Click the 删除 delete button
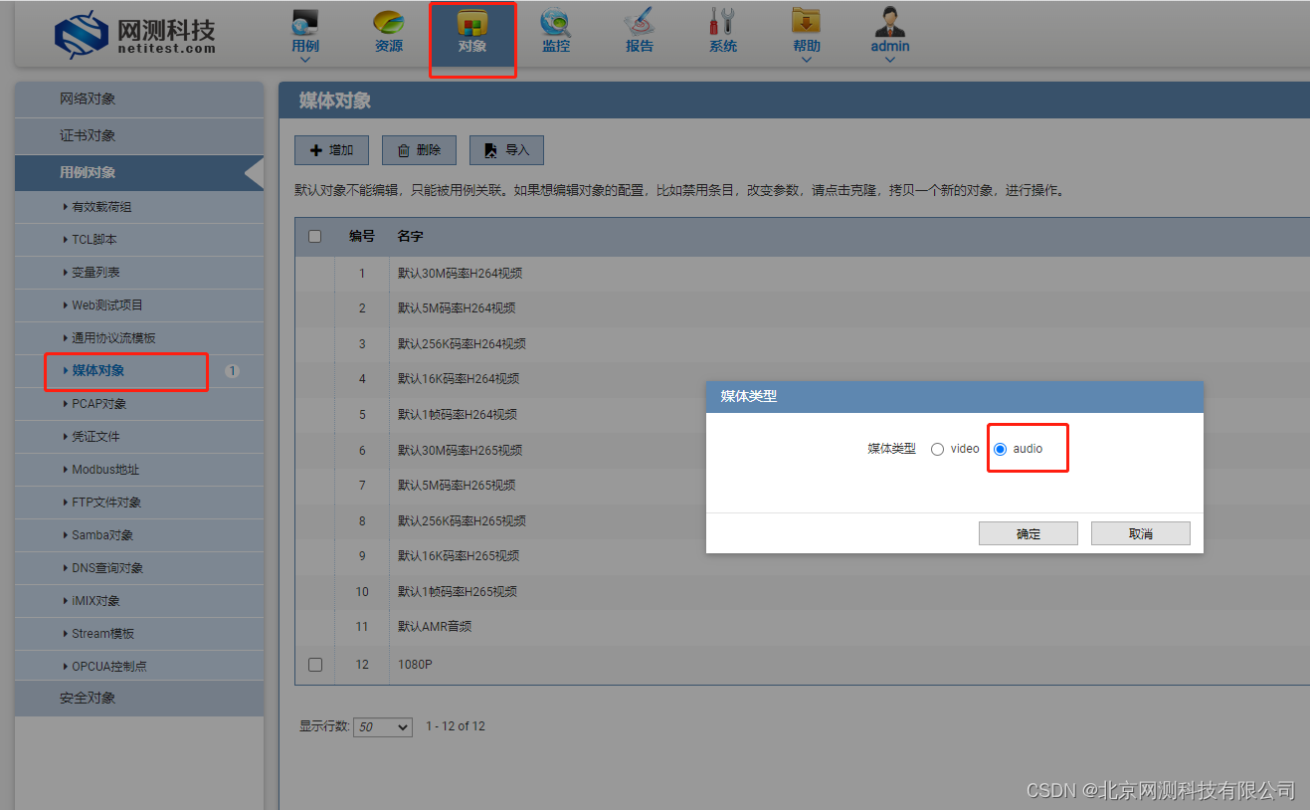 coord(419,150)
